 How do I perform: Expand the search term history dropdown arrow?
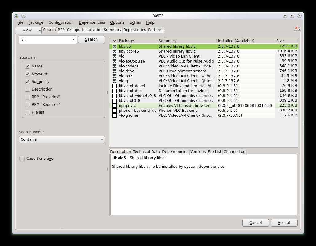(x=73, y=39)
